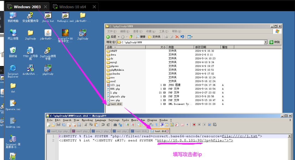
Task: Click the Playback macro button
Action: (x=204, y=125)
